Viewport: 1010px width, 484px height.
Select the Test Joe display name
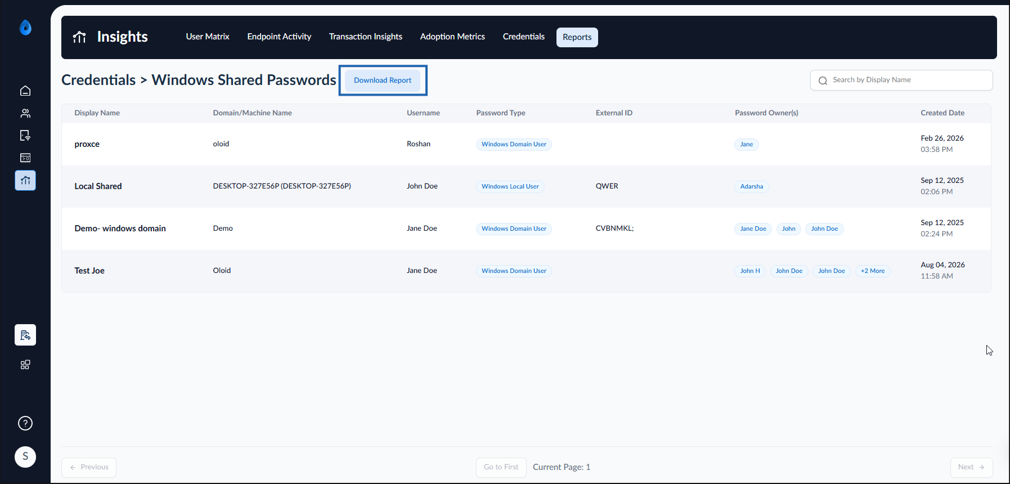[x=89, y=271]
